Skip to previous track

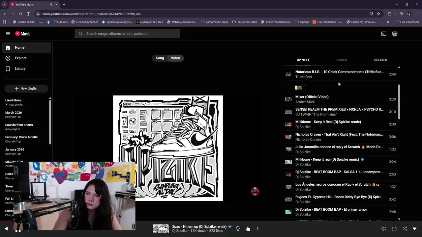click(x=6, y=229)
